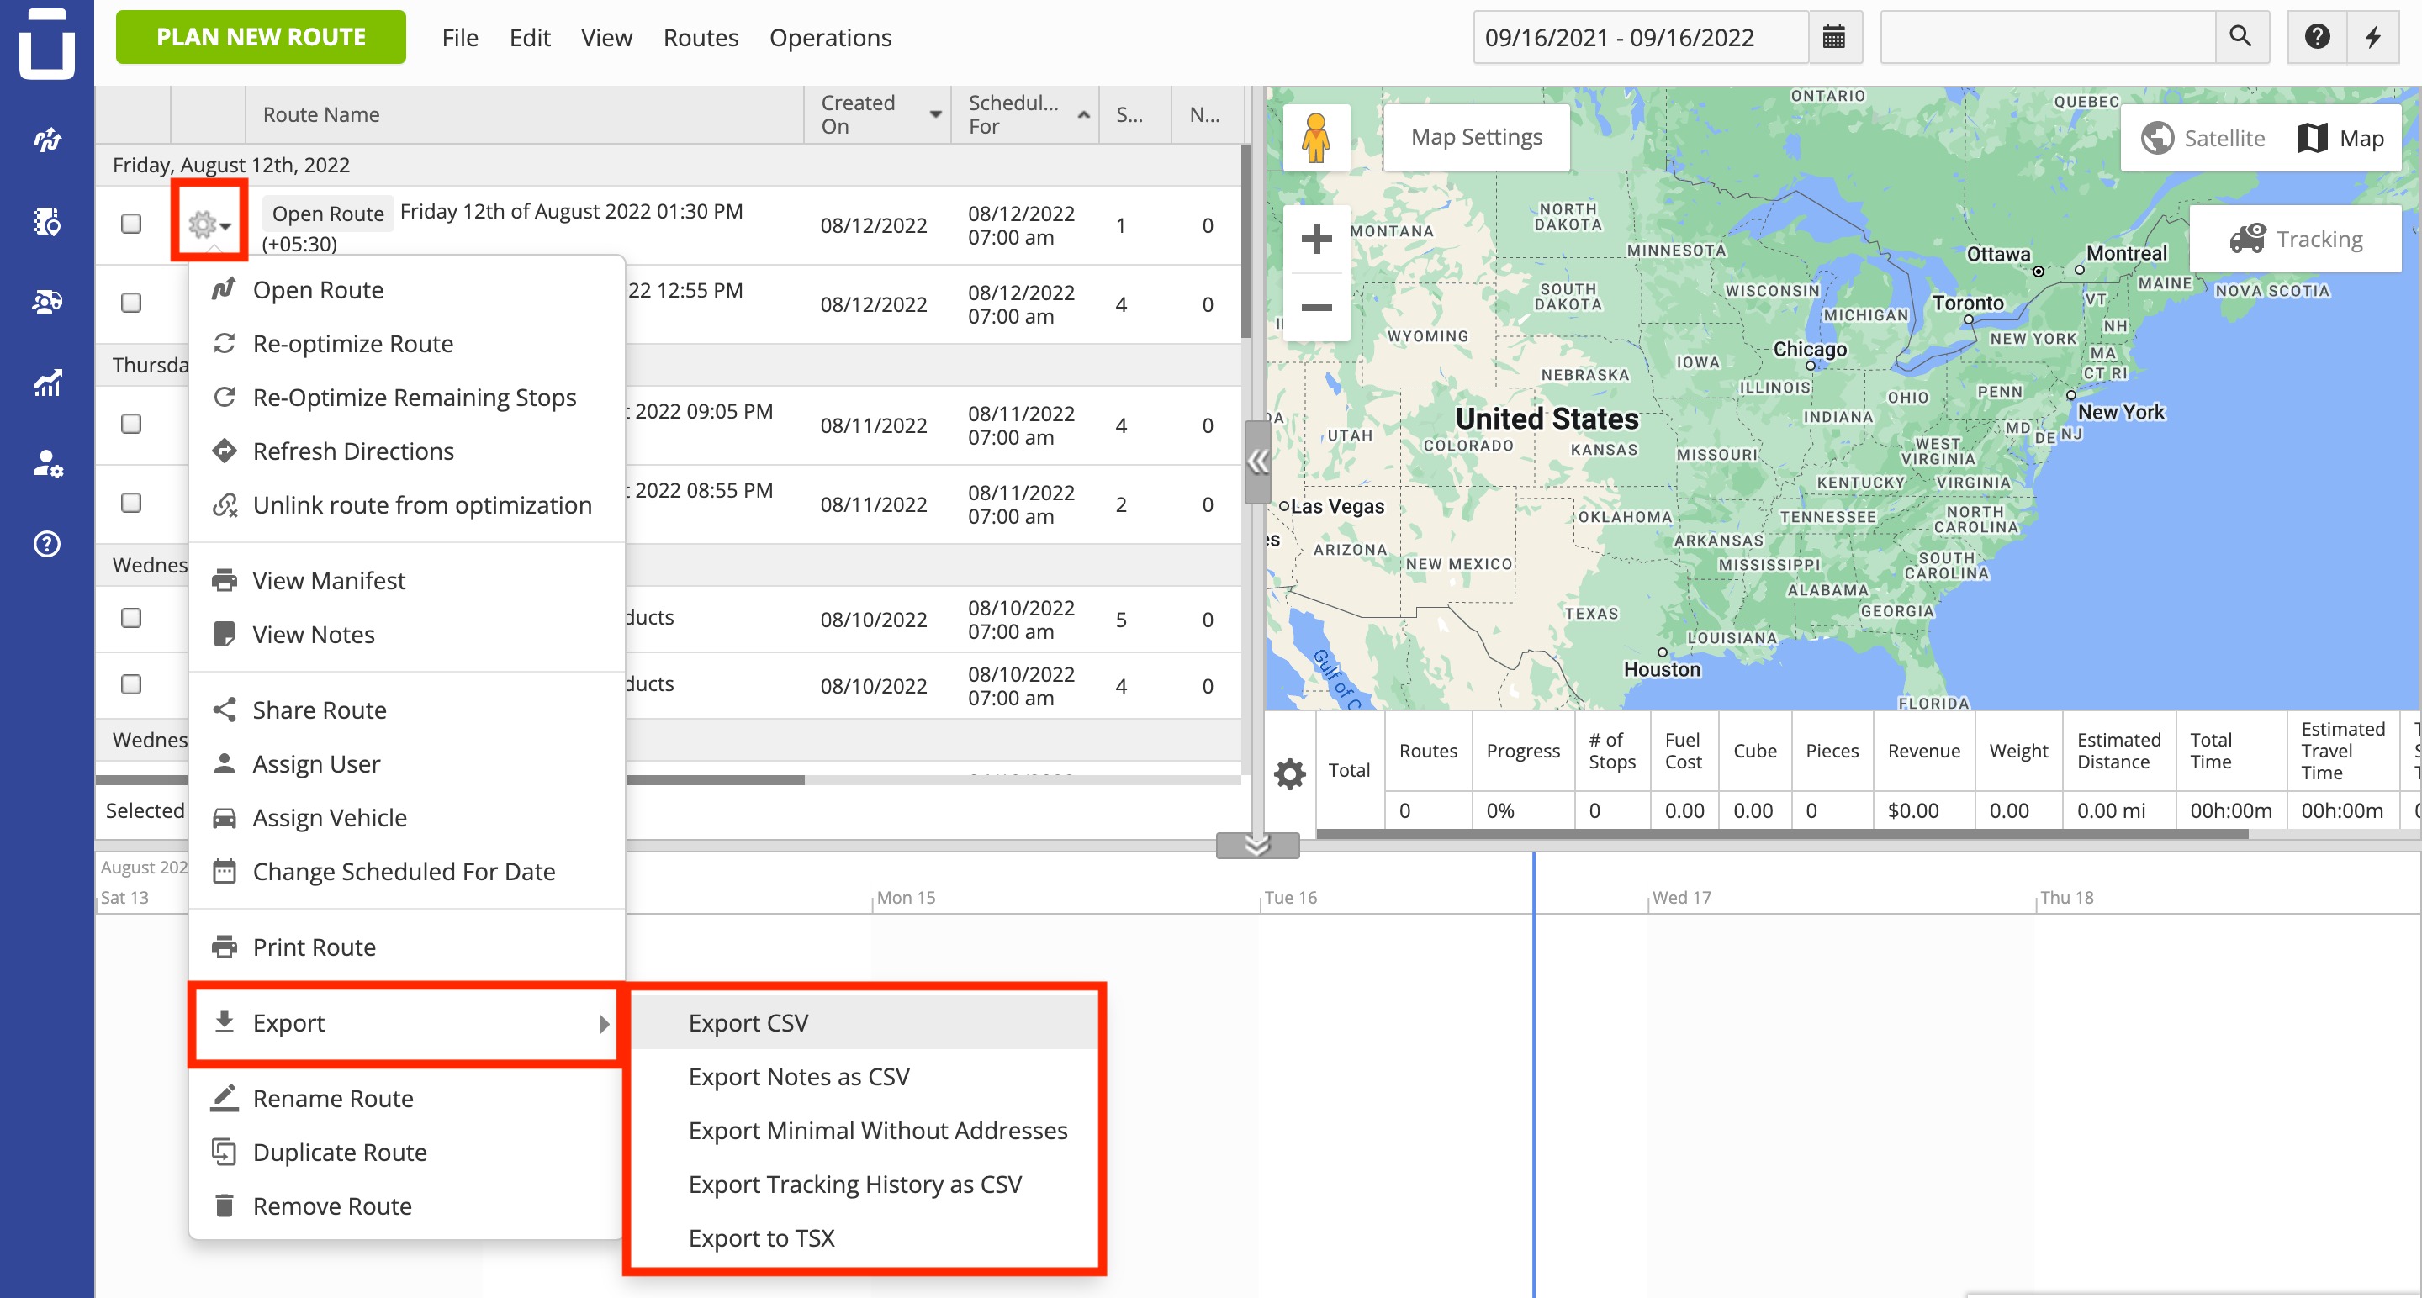Tick the checkbox for the 12:55 PM route
This screenshot has width=2422, height=1298.
132,303
